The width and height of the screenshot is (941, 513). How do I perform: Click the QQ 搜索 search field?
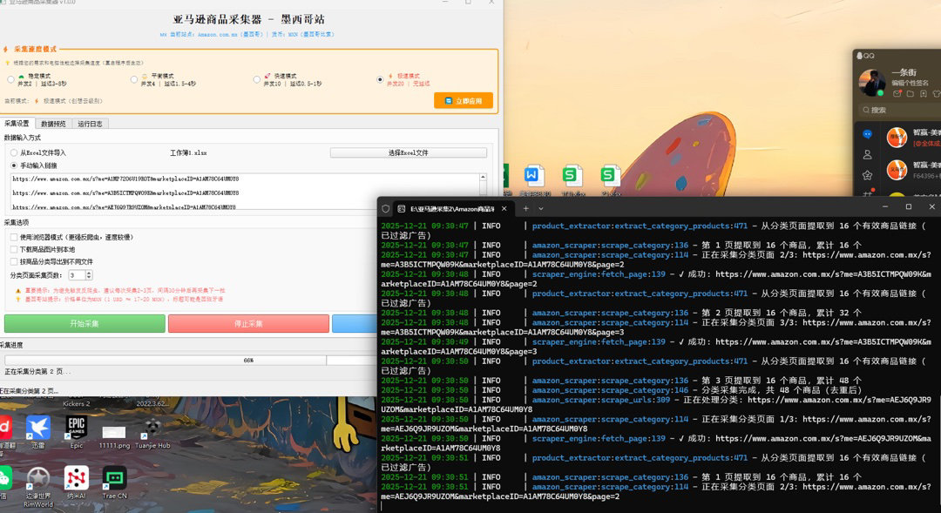(900, 110)
